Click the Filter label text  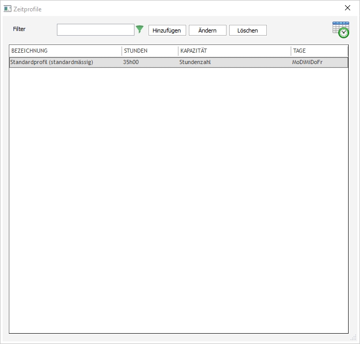click(19, 29)
